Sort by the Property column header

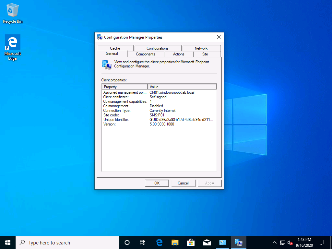coord(125,87)
